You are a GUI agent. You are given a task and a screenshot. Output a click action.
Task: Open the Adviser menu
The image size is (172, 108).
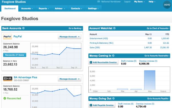(x=60, y=9)
